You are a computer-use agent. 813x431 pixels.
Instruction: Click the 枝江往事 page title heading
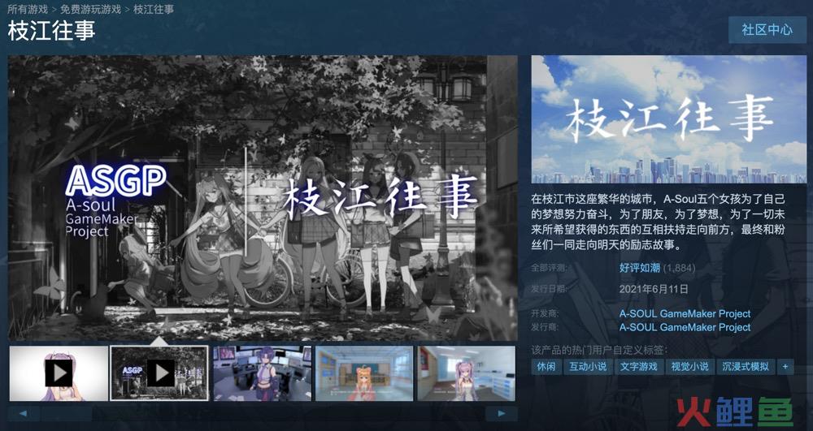point(51,31)
